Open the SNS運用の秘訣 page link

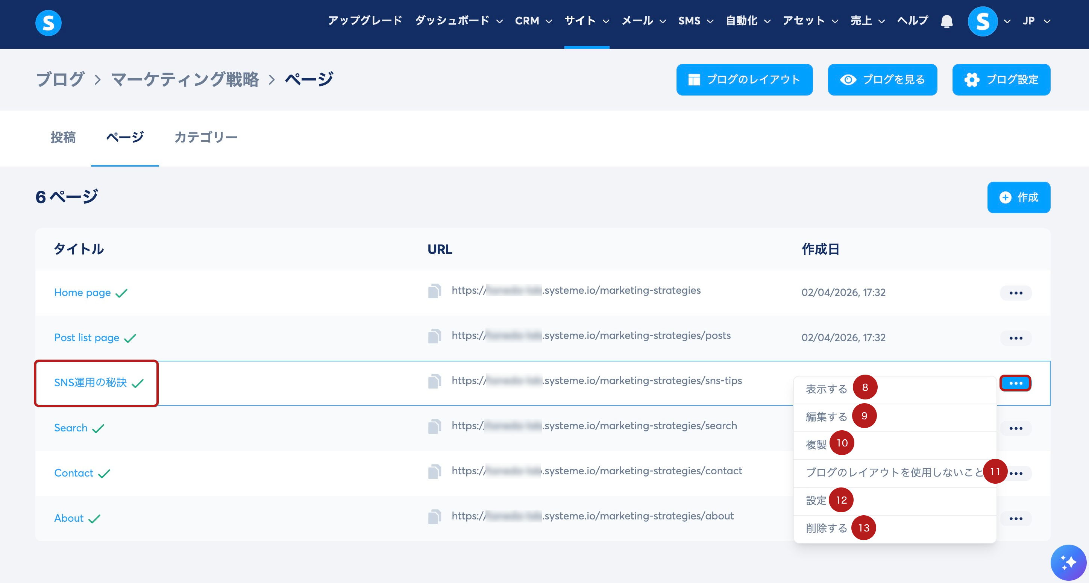tap(90, 383)
